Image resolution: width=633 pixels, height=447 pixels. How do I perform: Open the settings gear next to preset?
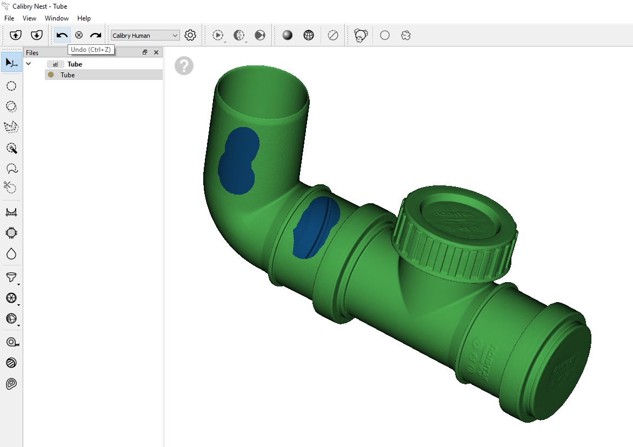(x=190, y=35)
